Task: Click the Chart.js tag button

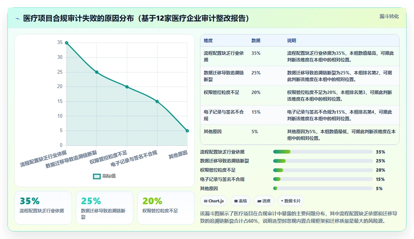Action: click(214, 201)
